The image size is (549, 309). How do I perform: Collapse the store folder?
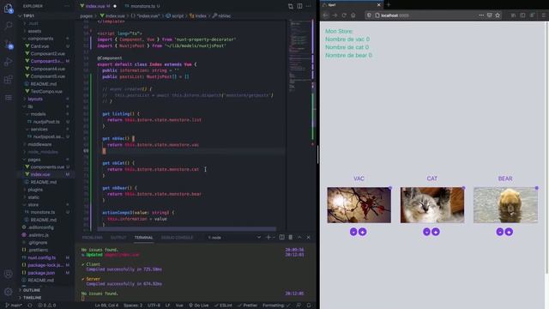click(33, 204)
